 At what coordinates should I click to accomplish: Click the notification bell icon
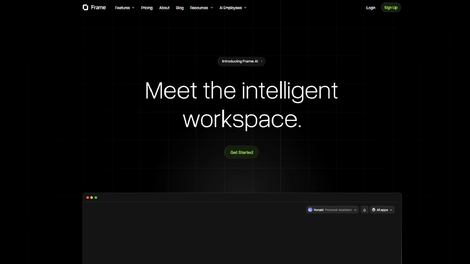(364, 210)
